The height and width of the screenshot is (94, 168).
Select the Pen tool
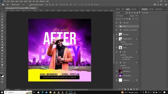(x=2, y=53)
